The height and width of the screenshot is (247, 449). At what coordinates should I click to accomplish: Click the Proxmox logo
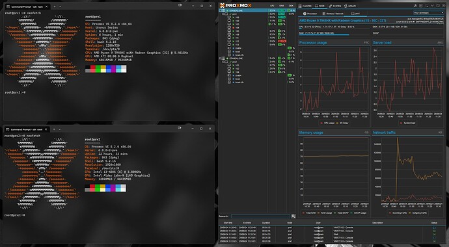[236, 5]
